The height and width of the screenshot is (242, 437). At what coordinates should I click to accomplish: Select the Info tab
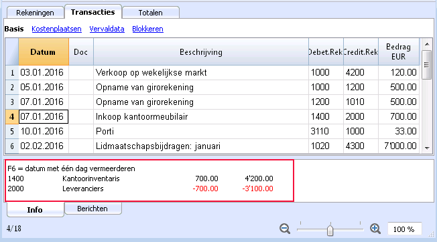[x=35, y=210]
